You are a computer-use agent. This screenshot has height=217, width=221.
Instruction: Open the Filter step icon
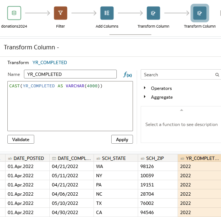[x=60, y=13]
